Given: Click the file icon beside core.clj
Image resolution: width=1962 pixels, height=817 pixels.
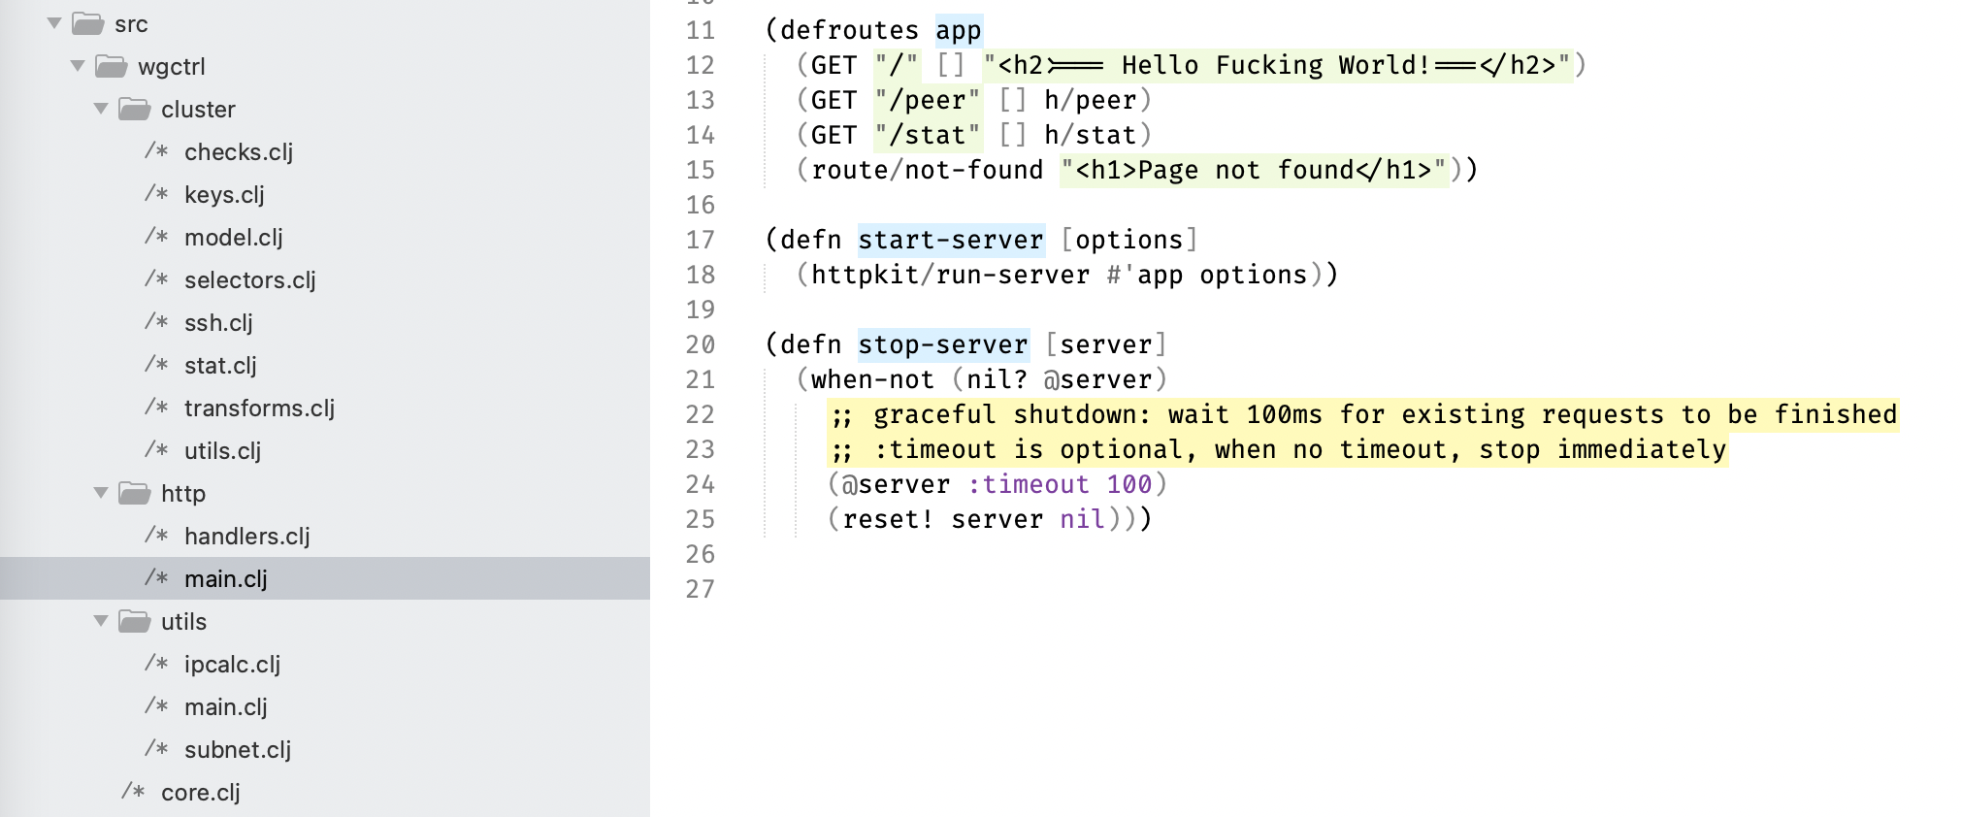Looking at the screenshot, I should click(133, 792).
